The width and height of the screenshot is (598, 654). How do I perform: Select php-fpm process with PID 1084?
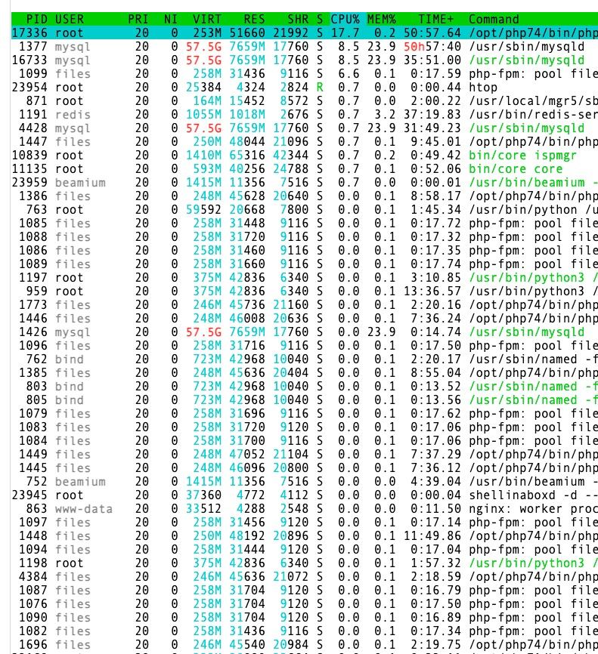coord(305,440)
